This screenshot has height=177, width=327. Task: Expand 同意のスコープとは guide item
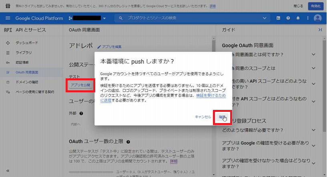(x=313, y=68)
